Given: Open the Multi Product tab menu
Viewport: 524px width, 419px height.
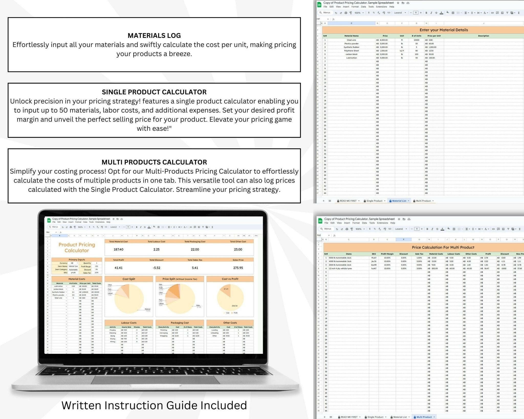Looking at the screenshot, I should 433,201.
